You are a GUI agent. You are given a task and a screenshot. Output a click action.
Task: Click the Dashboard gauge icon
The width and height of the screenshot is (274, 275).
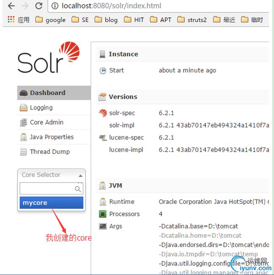[23, 93]
